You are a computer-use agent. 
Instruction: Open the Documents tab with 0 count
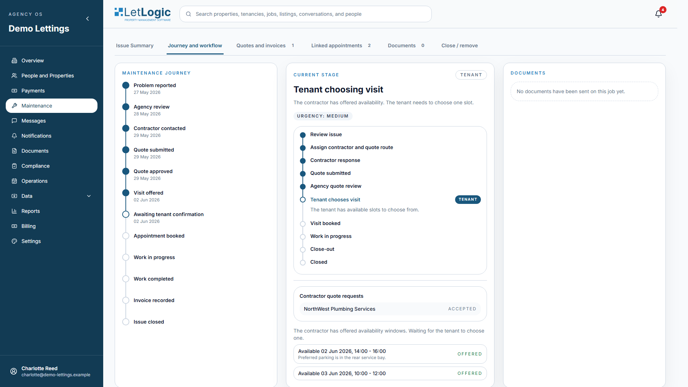[x=406, y=46]
